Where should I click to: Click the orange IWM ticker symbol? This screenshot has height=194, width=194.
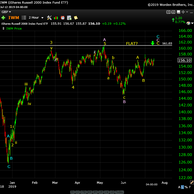point(14,18)
